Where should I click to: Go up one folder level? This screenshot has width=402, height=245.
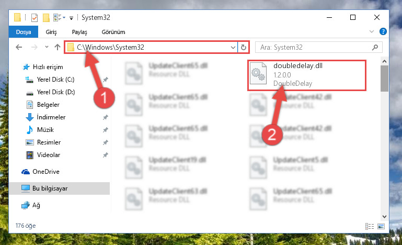[x=58, y=47]
